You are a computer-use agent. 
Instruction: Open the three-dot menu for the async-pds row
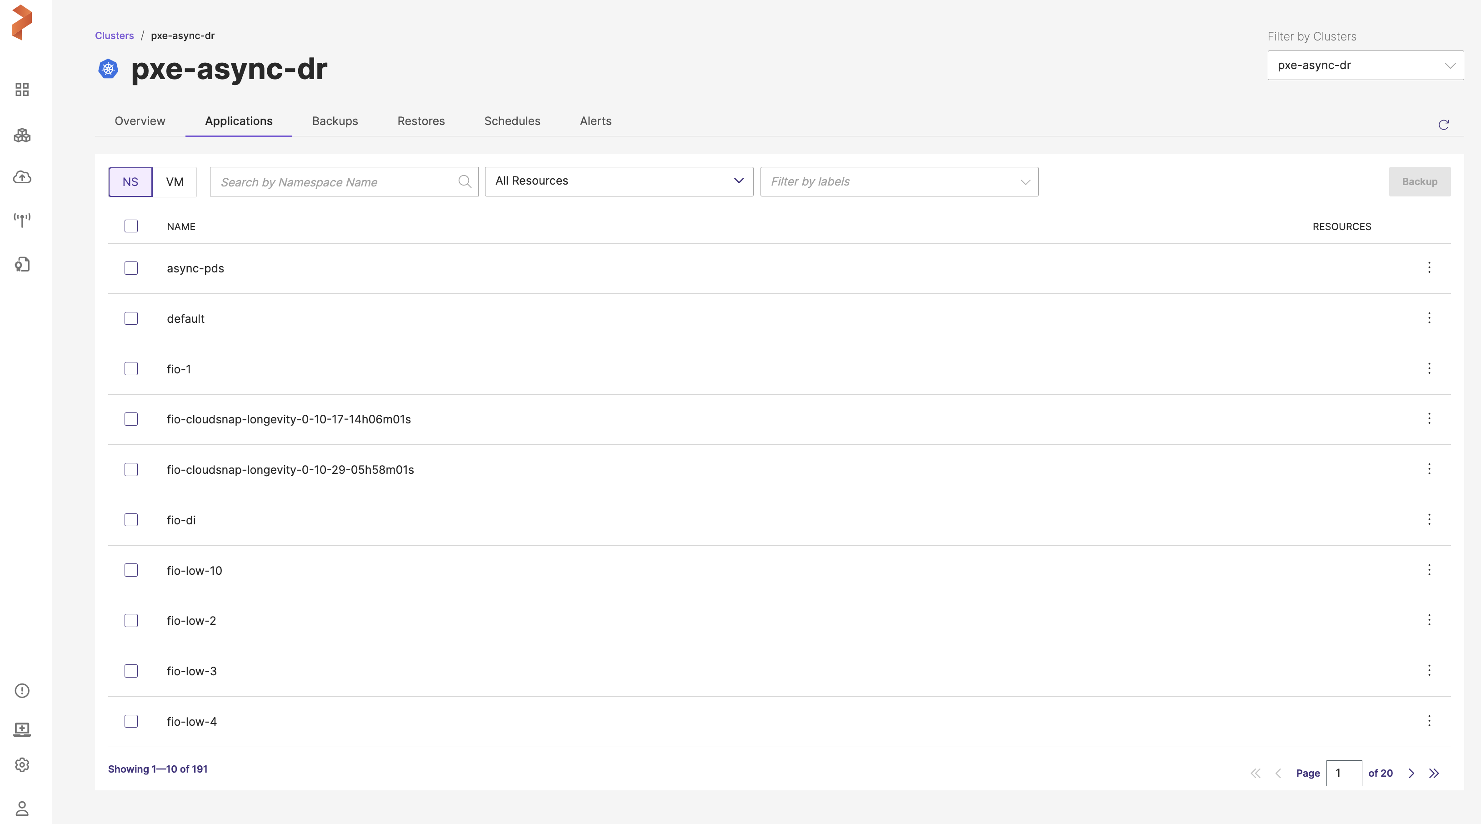pos(1429,267)
